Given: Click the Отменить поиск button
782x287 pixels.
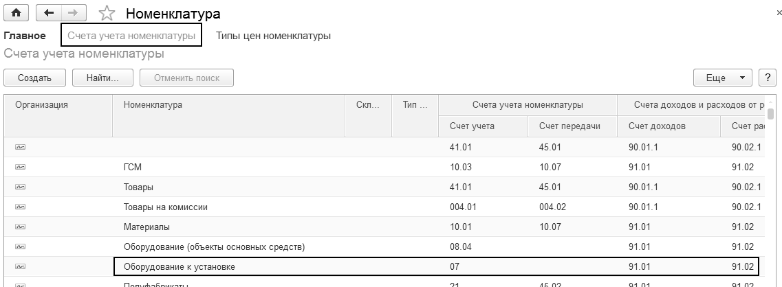Looking at the screenshot, I should 186,78.
